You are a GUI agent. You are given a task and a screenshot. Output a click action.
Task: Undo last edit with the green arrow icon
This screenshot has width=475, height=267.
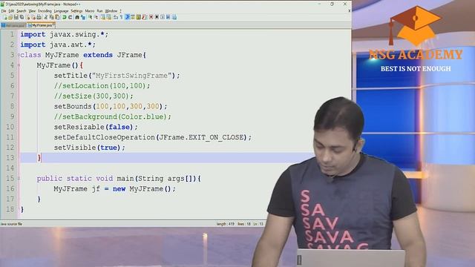tap(65, 17)
